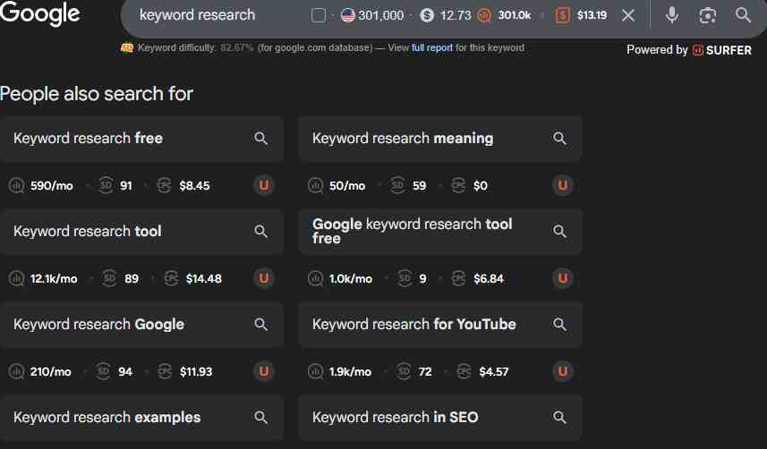This screenshot has width=767, height=449.
Task: Search Keyword research tool suggestion
Action: [x=142, y=232]
